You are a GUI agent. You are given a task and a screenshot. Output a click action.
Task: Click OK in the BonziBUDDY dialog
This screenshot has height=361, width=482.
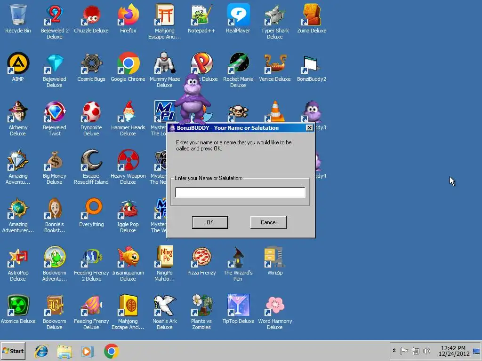pos(210,222)
